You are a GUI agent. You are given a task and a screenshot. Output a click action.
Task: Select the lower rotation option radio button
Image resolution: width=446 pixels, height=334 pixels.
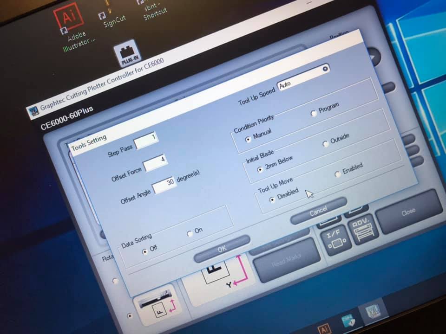(x=130, y=316)
